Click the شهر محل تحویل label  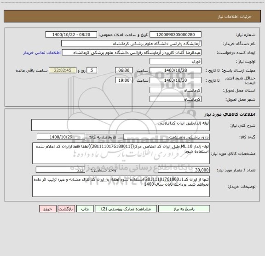coord(240,100)
